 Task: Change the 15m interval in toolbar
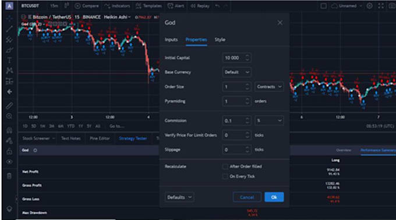tap(54, 6)
